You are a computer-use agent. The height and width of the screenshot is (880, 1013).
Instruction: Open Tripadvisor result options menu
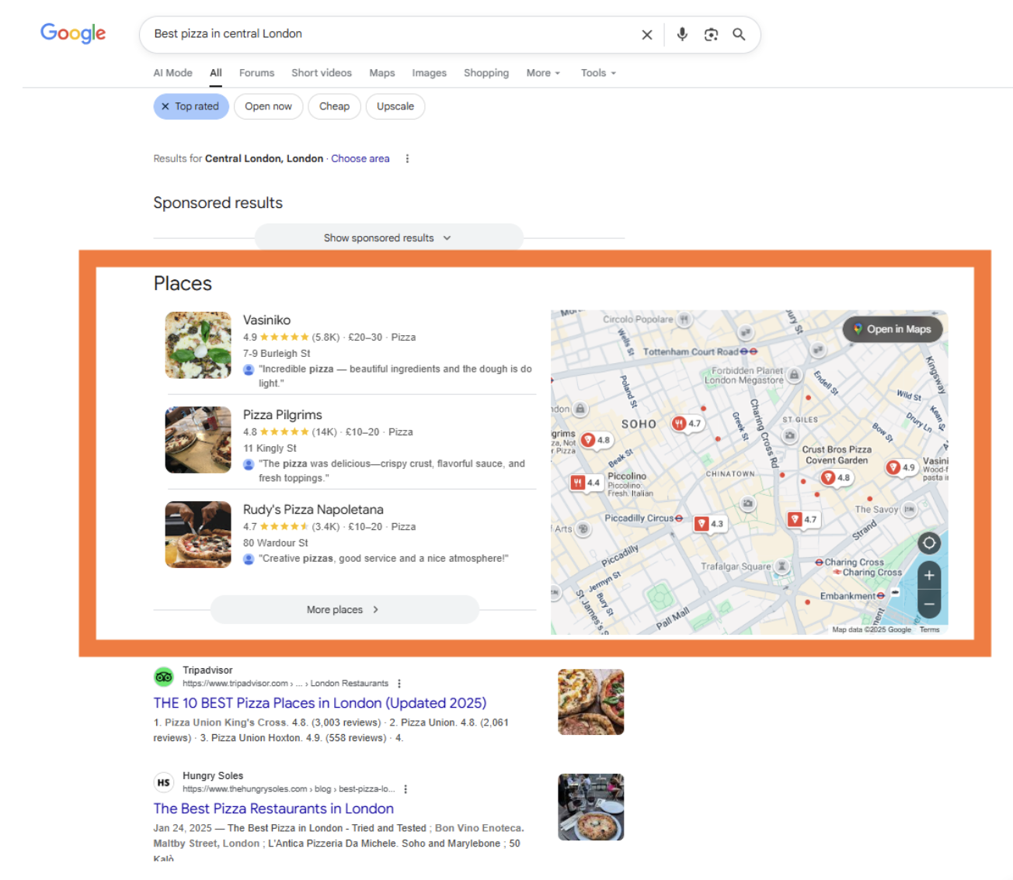click(399, 684)
